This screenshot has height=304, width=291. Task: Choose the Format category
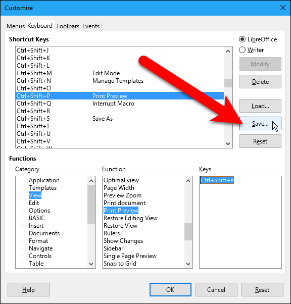[x=38, y=241]
